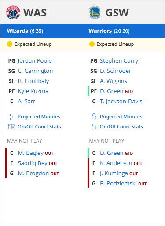Click the WAS team abbreviation

tap(35, 12)
